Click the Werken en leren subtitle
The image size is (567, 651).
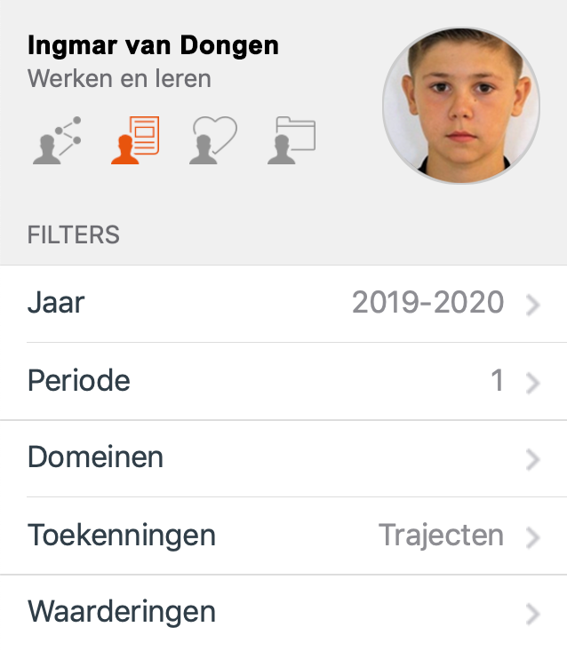(119, 78)
